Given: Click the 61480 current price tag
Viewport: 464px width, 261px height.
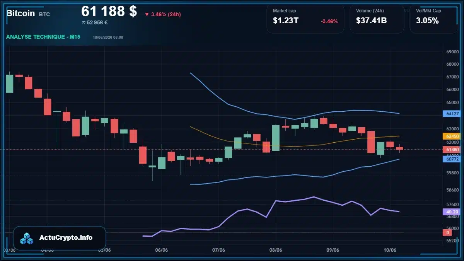Looking at the screenshot, I should tap(452, 150).
